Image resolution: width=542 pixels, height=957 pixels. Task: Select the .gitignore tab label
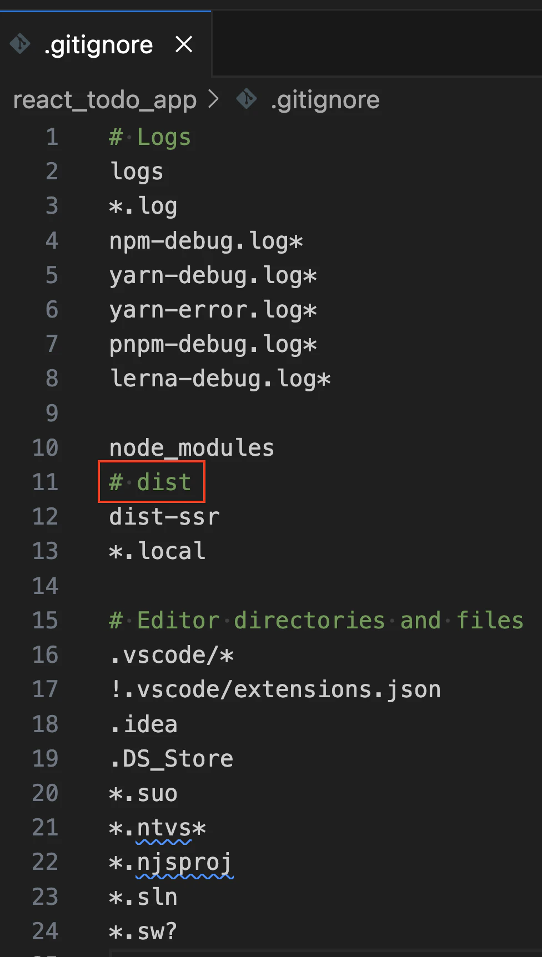coord(99,45)
